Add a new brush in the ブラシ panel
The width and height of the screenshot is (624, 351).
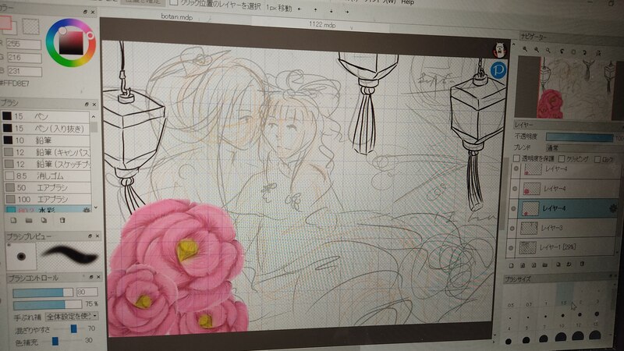[13, 220]
